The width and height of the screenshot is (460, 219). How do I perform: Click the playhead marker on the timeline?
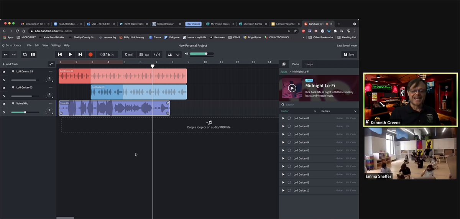[153, 66]
